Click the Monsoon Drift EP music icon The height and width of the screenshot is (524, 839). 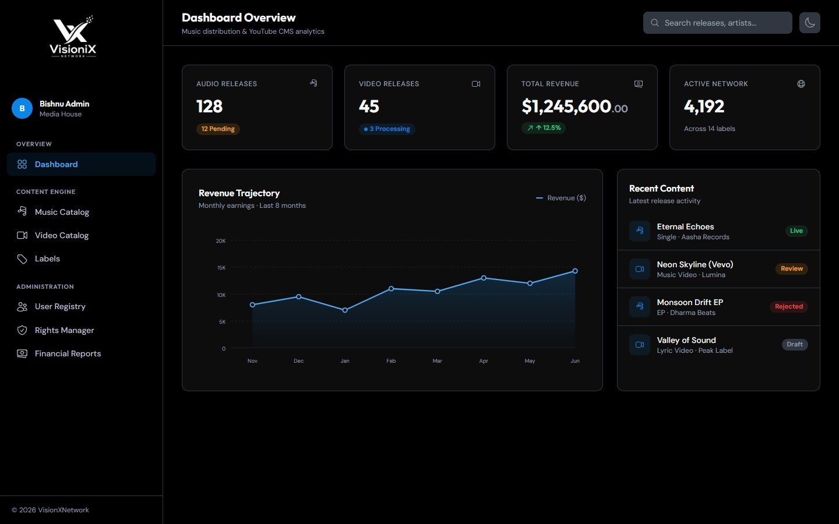point(640,307)
